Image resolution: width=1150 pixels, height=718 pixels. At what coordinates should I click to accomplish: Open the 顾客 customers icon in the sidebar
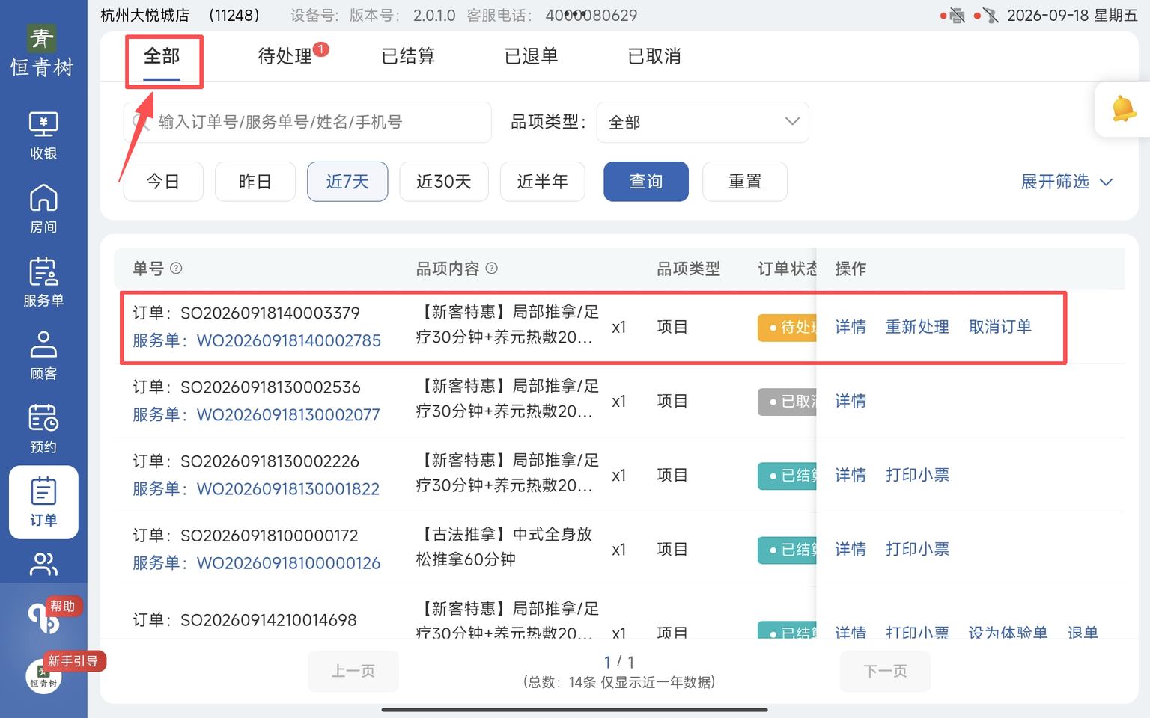pos(43,355)
